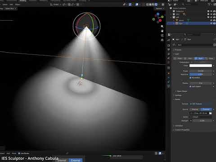Toggle the X-ray icon in viewport header

[x=144, y=4]
